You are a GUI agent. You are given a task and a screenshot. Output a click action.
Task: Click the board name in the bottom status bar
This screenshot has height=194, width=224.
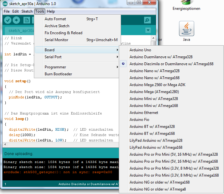(89, 184)
